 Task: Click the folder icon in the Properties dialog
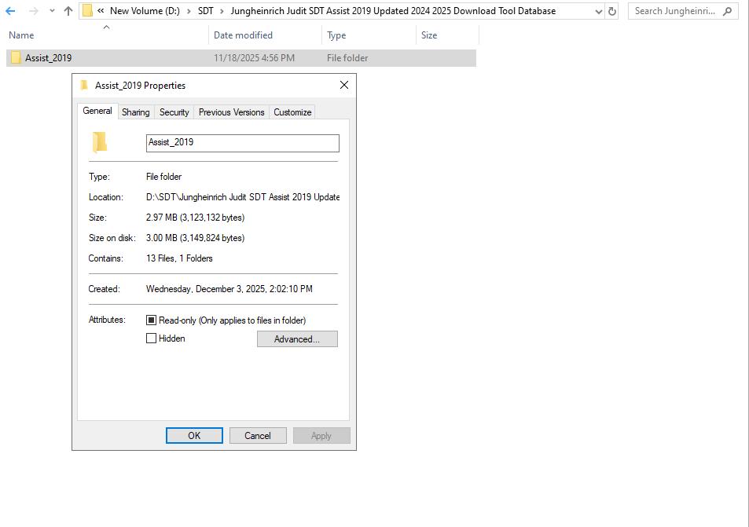[x=100, y=142]
